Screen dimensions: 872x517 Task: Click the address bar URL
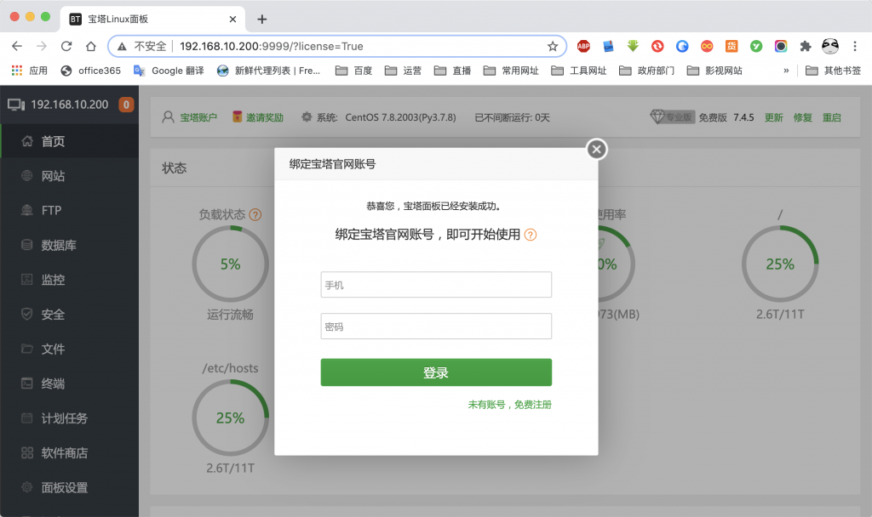coord(272,46)
